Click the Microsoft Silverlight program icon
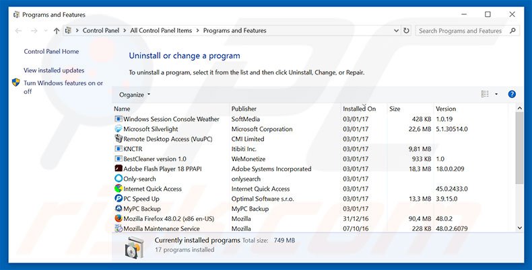This screenshot has width=532, height=270. coord(119,129)
